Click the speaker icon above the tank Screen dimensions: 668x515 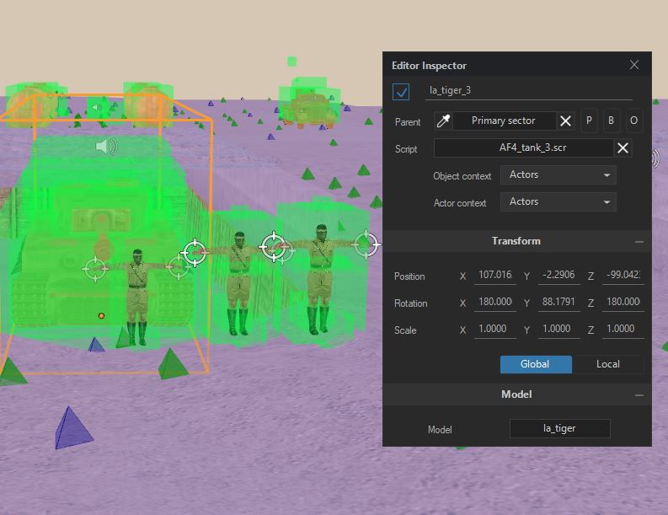(x=105, y=148)
